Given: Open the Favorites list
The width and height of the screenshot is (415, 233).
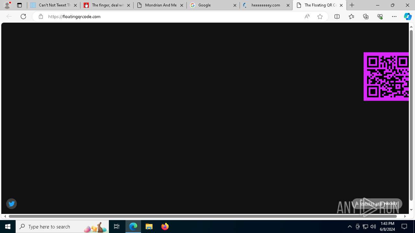Looking at the screenshot, I should tap(351, 17).
